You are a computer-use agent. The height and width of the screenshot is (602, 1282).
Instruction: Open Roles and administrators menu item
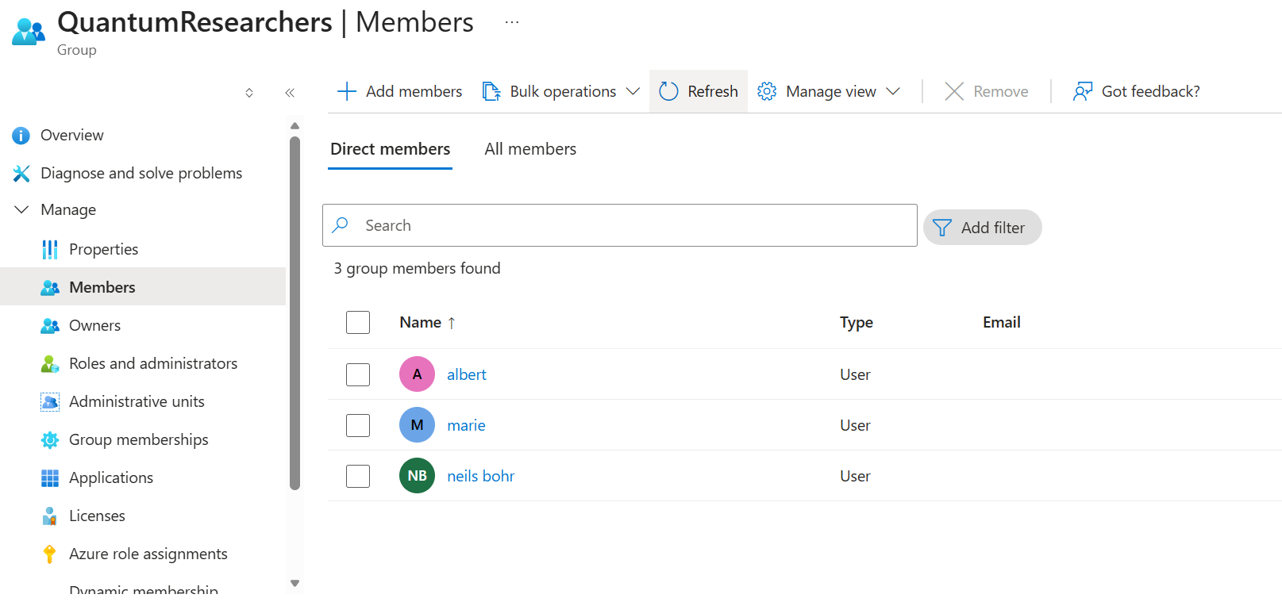pos(152,364)
